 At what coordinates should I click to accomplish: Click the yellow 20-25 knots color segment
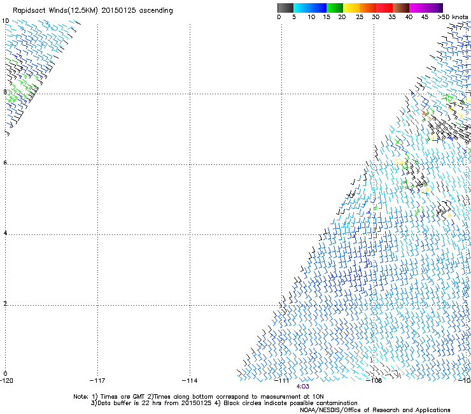click(x=351, y=8)
